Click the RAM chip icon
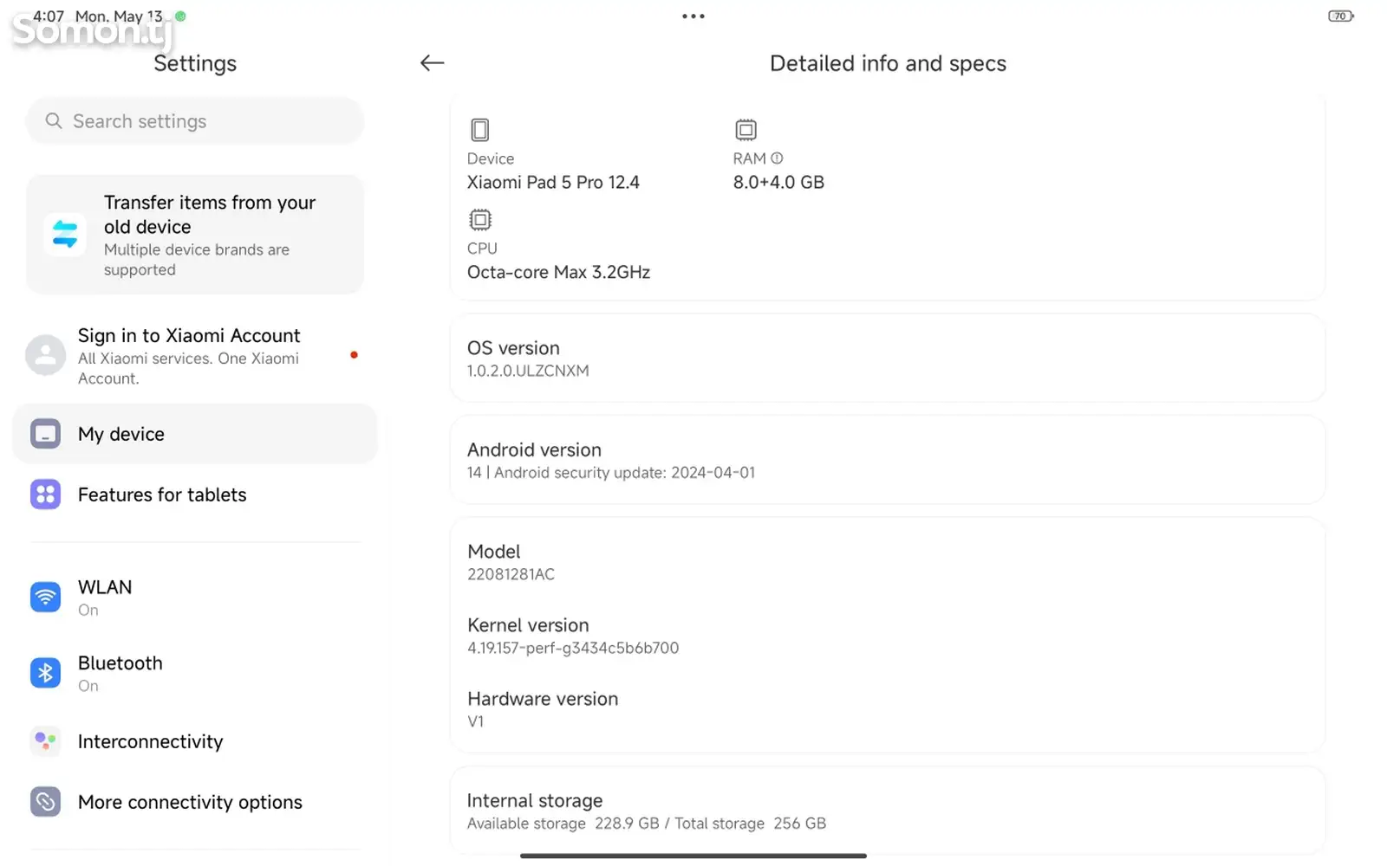 point(746,130)
